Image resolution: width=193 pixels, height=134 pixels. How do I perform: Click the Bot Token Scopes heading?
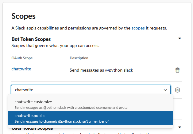[x=31, y=39]
